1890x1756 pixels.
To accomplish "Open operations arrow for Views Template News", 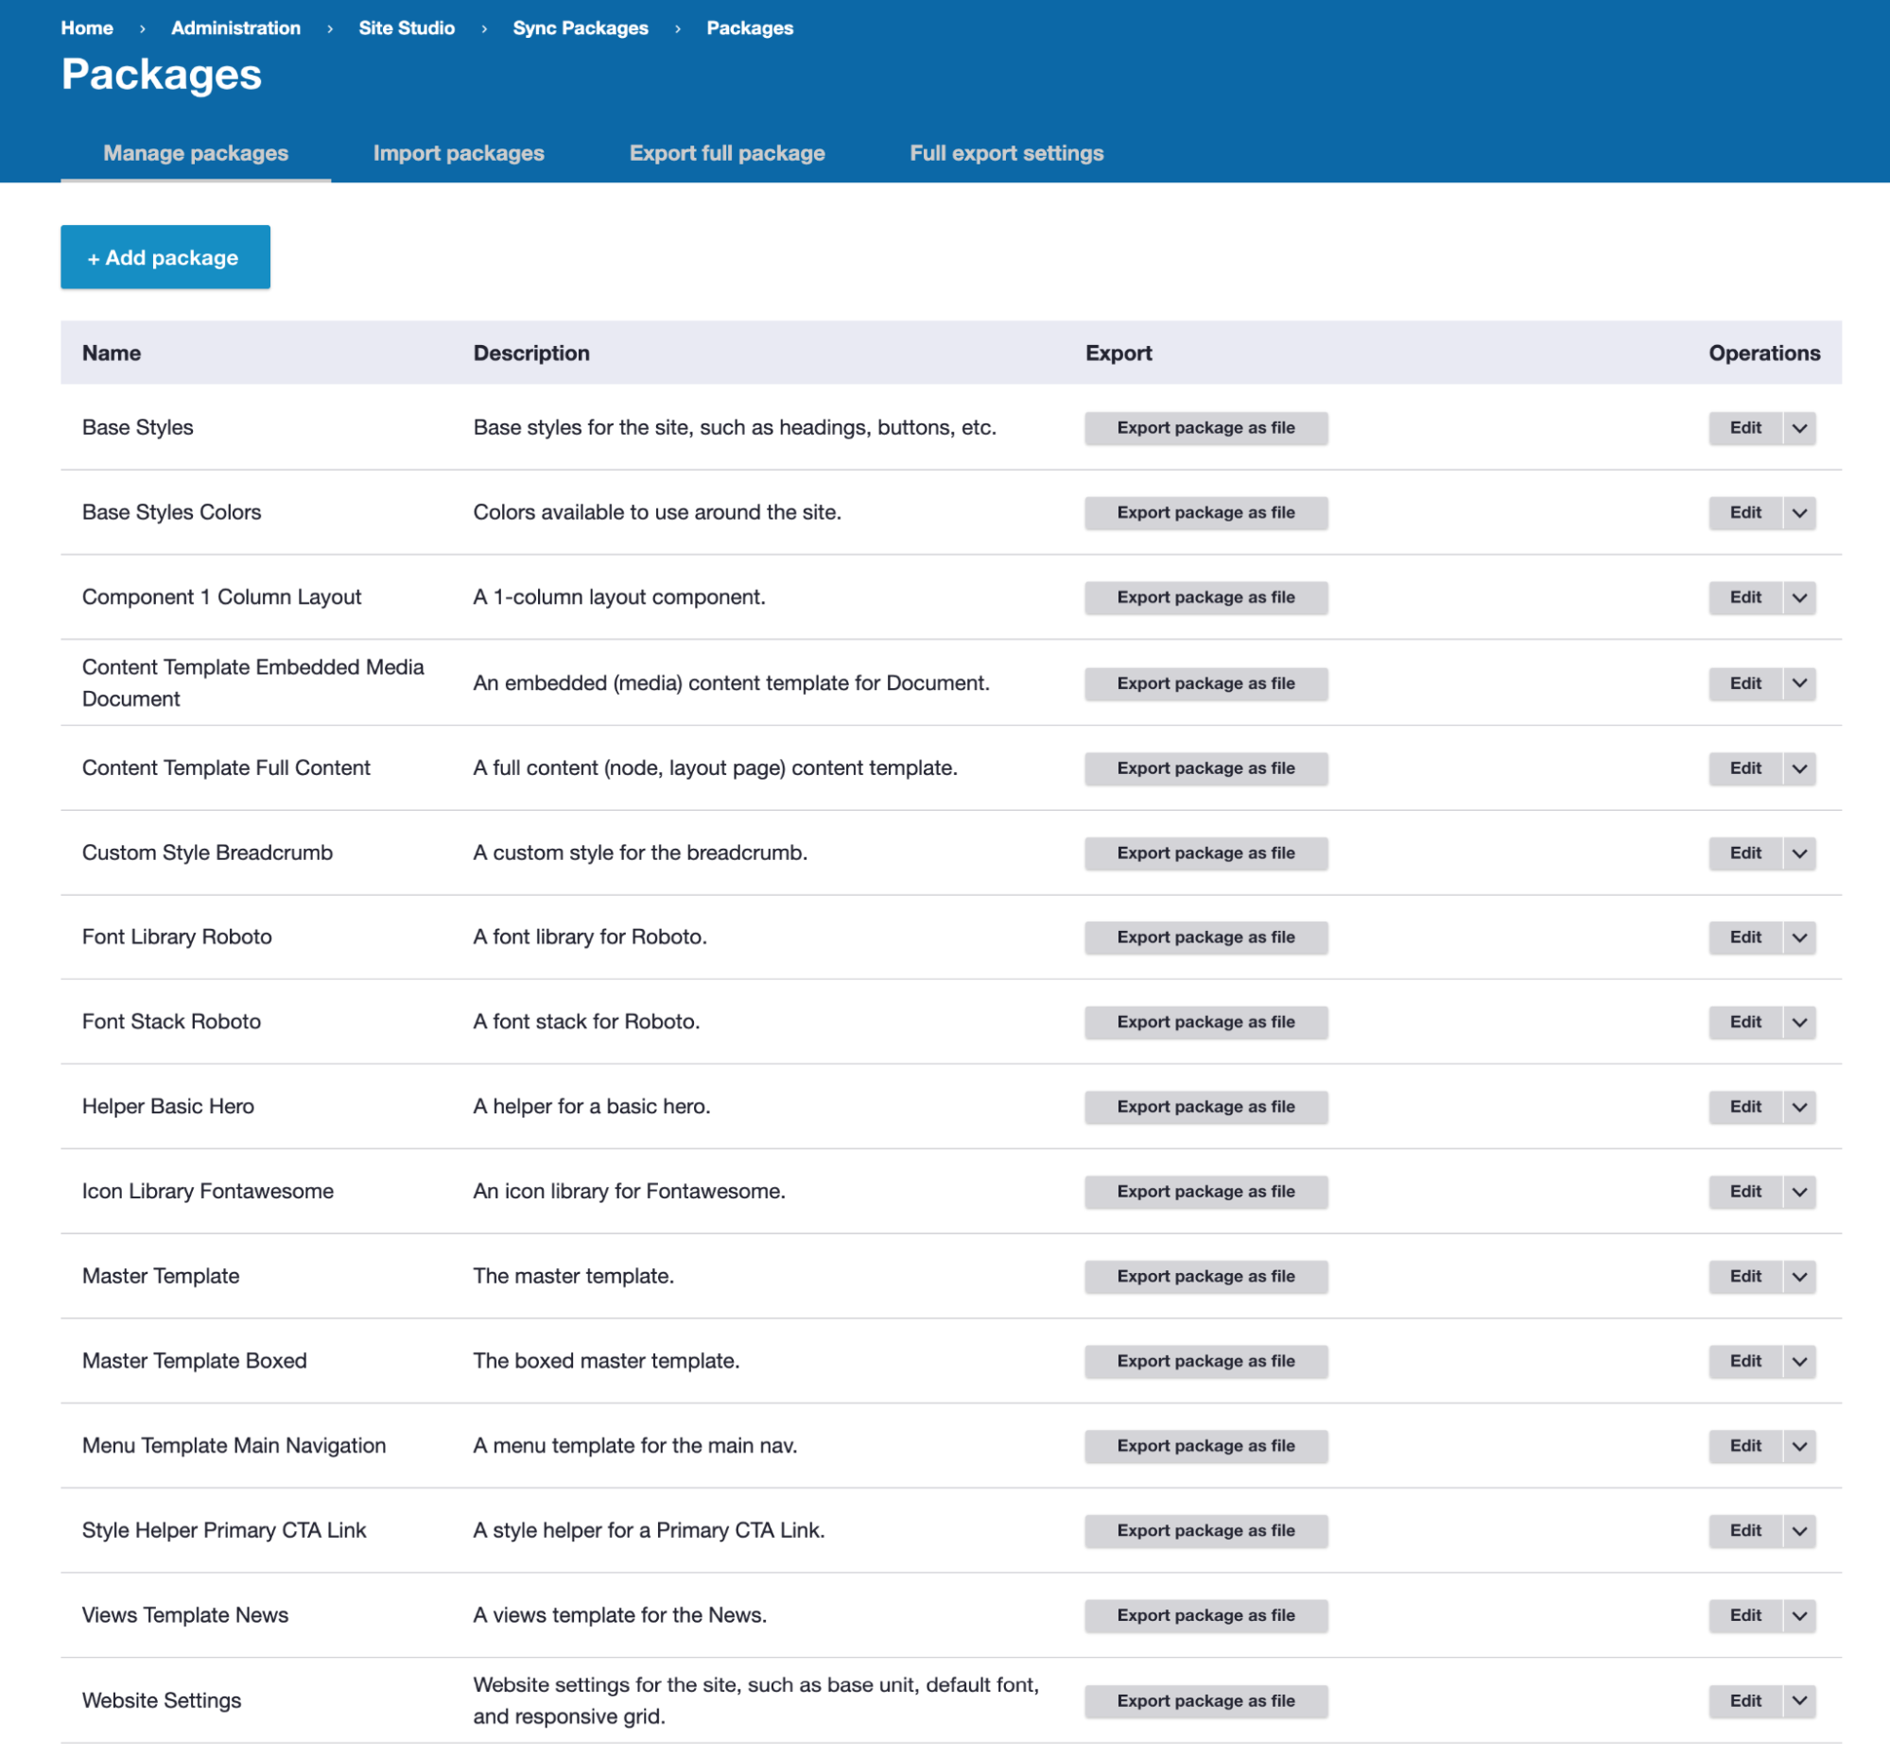I will [1798, 1614].
